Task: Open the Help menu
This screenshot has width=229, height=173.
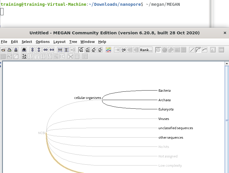Action: [102, 42]
